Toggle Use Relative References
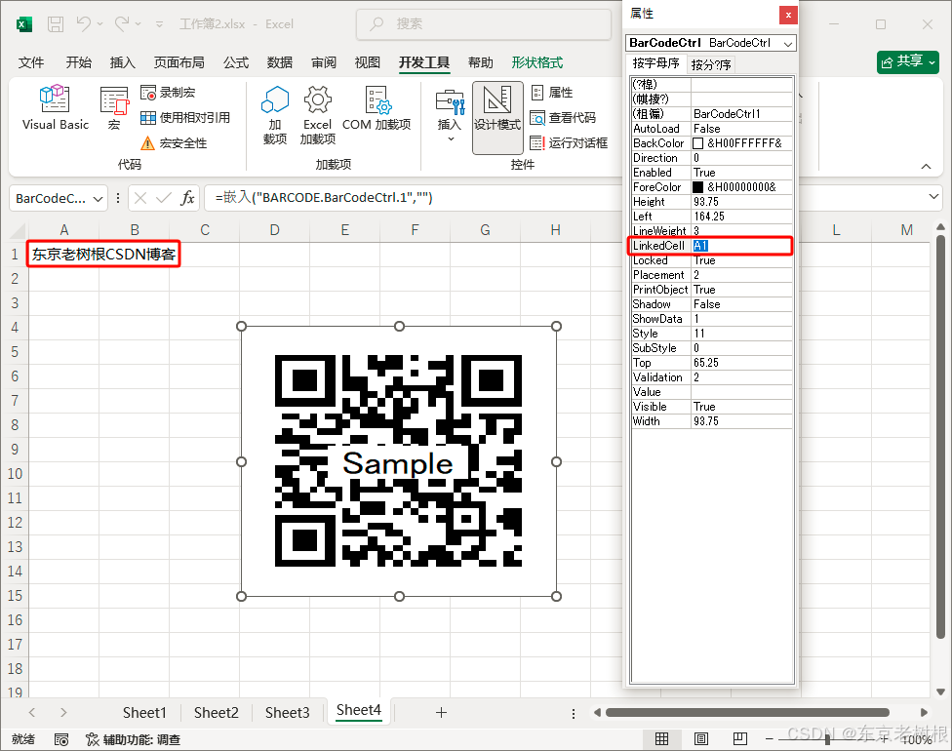This screenshot has height=751, width=952. (185, 118)
